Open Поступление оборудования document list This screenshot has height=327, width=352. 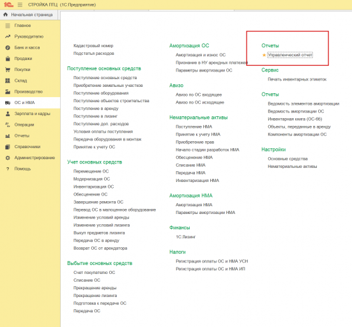[x=101, y=93]
